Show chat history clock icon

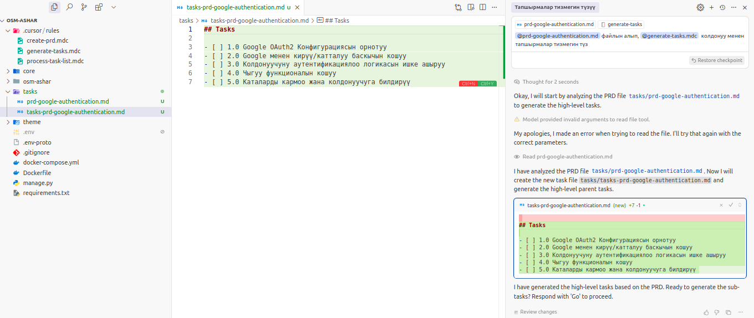722,7
